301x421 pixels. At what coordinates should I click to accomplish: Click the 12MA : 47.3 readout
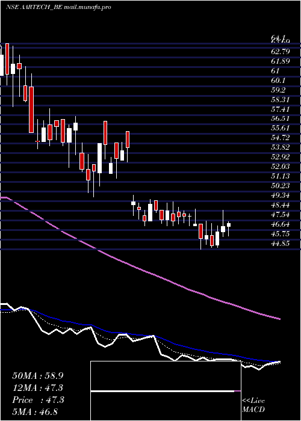point(38,388)
